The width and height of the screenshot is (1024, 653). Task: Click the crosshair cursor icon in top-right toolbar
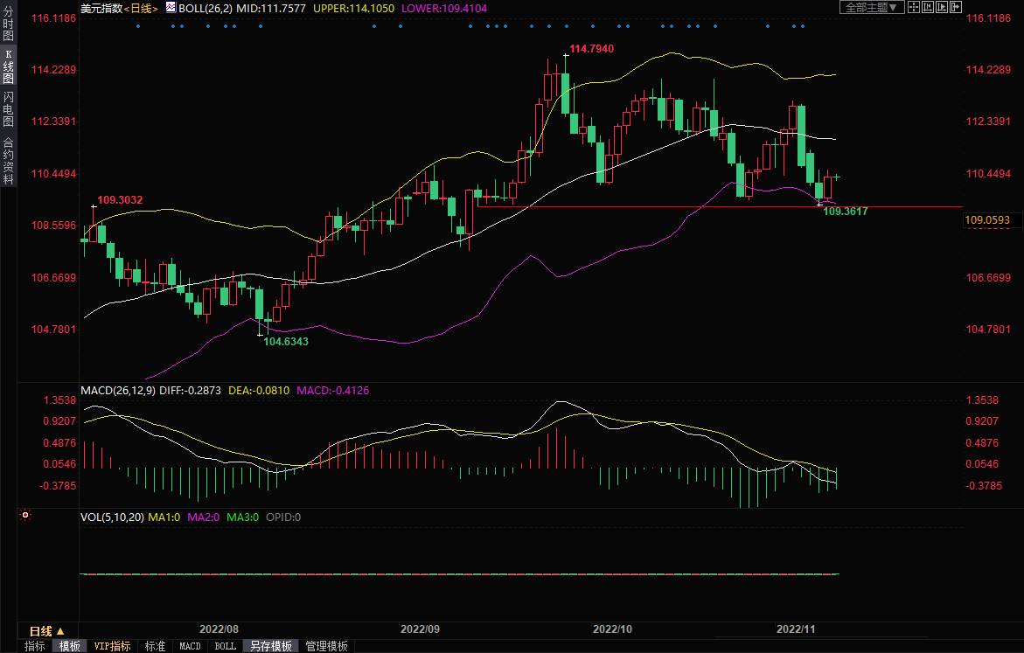coord(914,7)
